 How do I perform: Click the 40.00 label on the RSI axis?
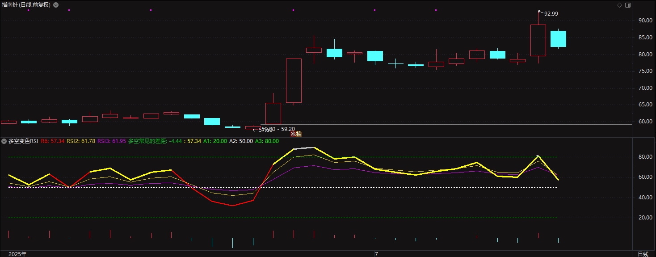pos(644,197)
